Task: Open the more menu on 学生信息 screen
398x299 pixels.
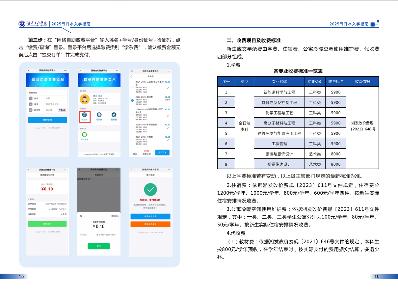Action: [117, 70]
